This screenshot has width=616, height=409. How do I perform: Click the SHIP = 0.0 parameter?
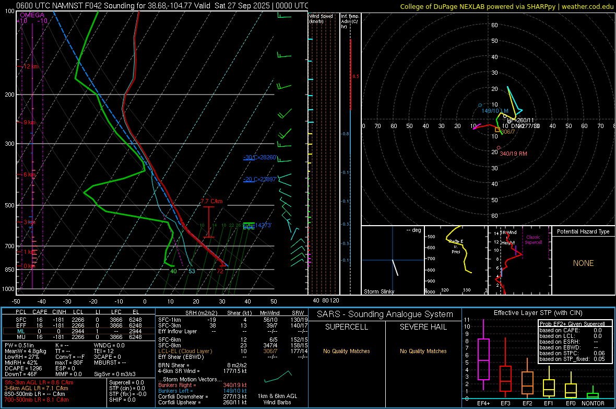tap(122, 400)
